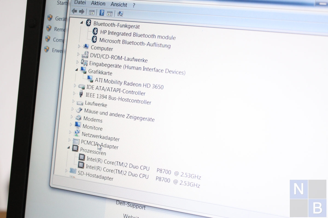Image resolution: width=328 pixels, height=218 pixels.
Task: Open the Ansicht menu
Action: click(x=119, y=5)
